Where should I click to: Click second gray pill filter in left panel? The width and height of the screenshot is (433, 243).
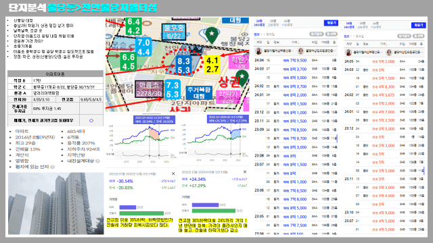point(332,34)
